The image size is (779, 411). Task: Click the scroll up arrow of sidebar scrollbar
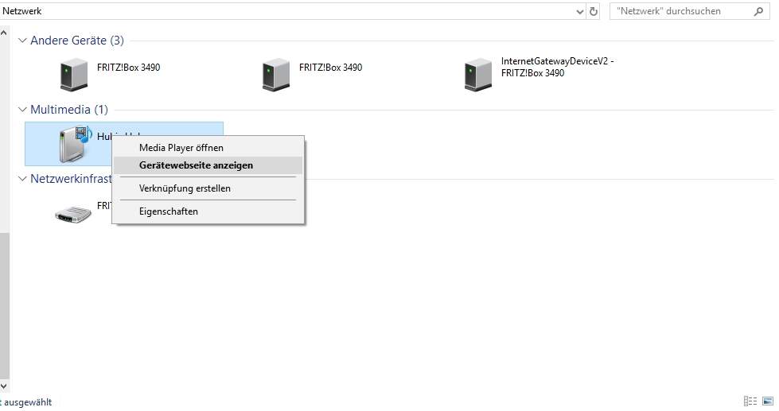4,33
